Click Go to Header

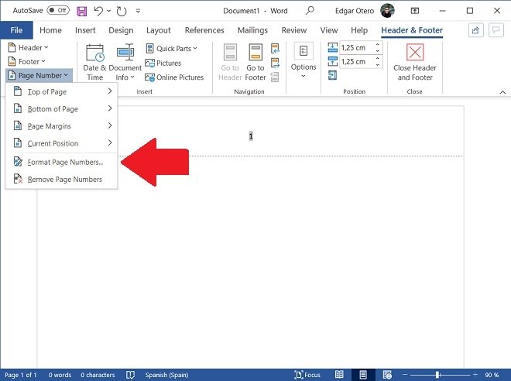[x=230, y=62]
